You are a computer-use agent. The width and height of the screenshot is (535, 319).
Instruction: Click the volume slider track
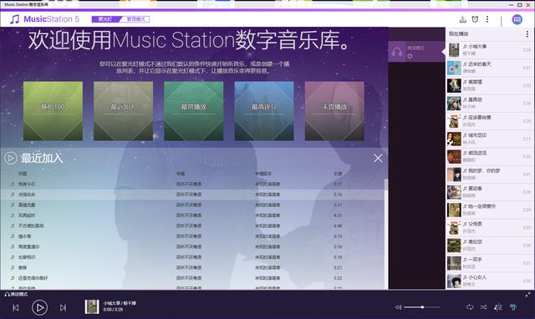(x=422, y=307)
